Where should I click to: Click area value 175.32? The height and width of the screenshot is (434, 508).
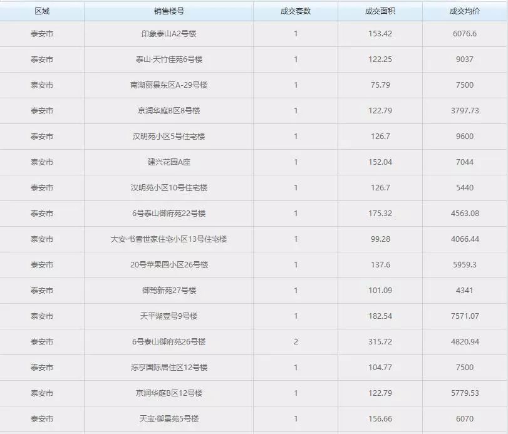click(380, 214)
